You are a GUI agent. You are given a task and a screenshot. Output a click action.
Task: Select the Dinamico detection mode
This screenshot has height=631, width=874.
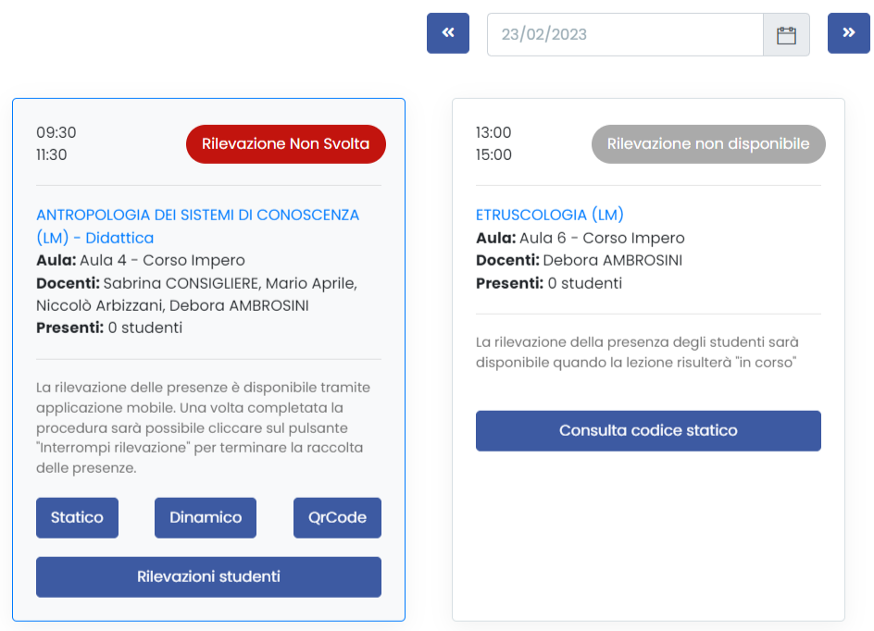(206, 518)
